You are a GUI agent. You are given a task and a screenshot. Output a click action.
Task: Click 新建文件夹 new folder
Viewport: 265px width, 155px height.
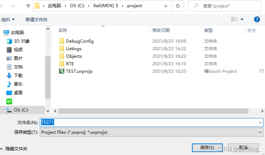click(37, 20)
